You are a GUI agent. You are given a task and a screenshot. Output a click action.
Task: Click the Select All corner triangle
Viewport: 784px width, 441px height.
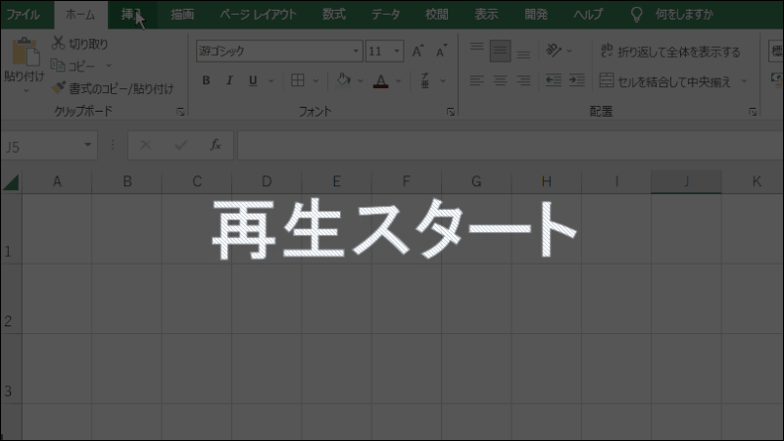11,182
